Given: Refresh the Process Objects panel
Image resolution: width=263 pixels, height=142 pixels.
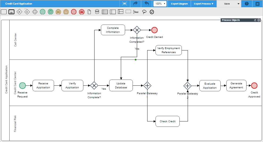Looking at the screenshot, I should click(255, 20).
